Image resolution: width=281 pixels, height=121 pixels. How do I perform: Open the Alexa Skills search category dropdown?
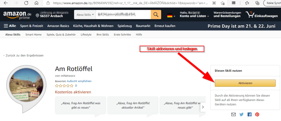coord(85,15)
